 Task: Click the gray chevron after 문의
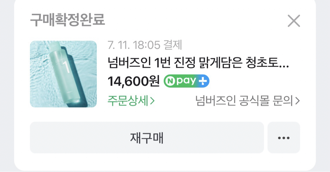pyautogui.click(x=297, y=101)
